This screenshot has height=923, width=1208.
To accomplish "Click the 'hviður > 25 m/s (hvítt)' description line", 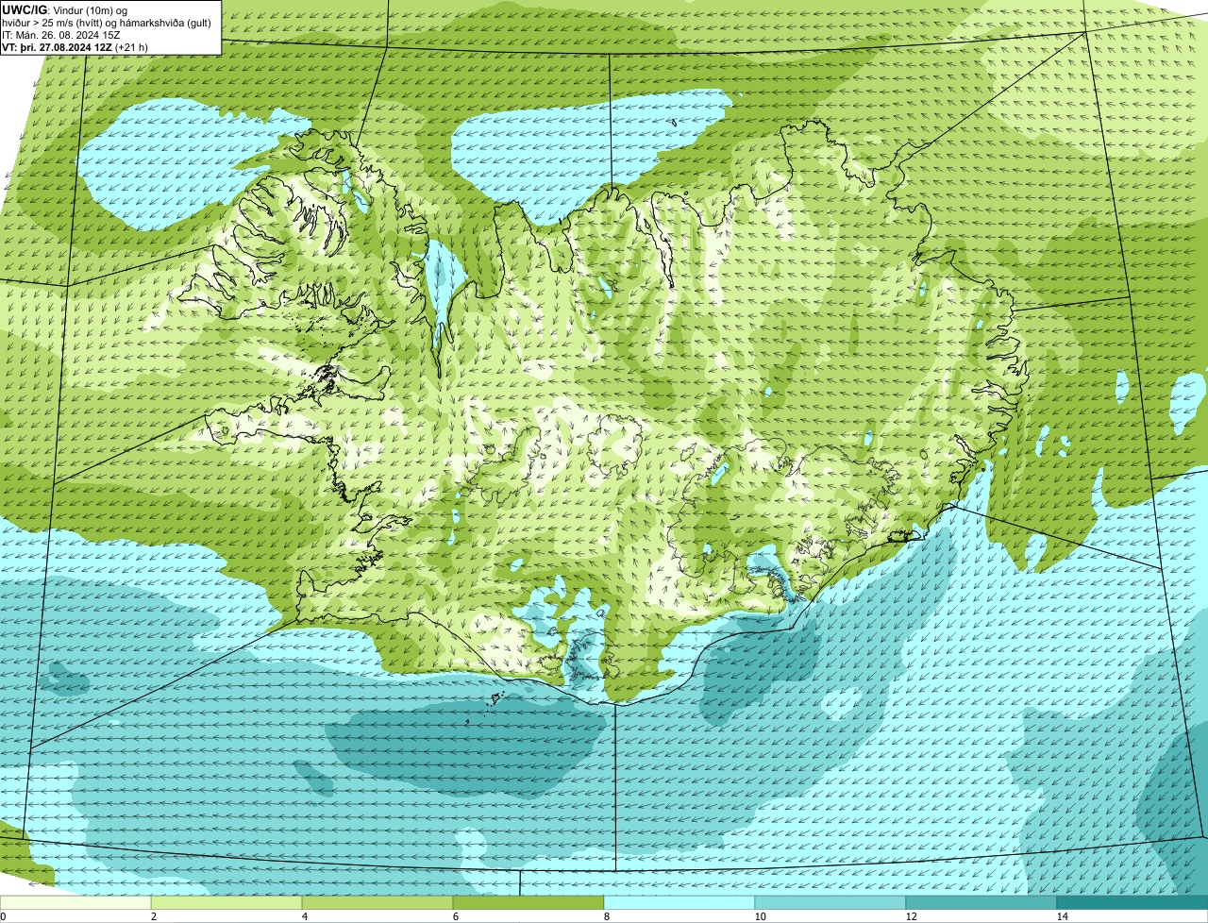I will (107, 23).
